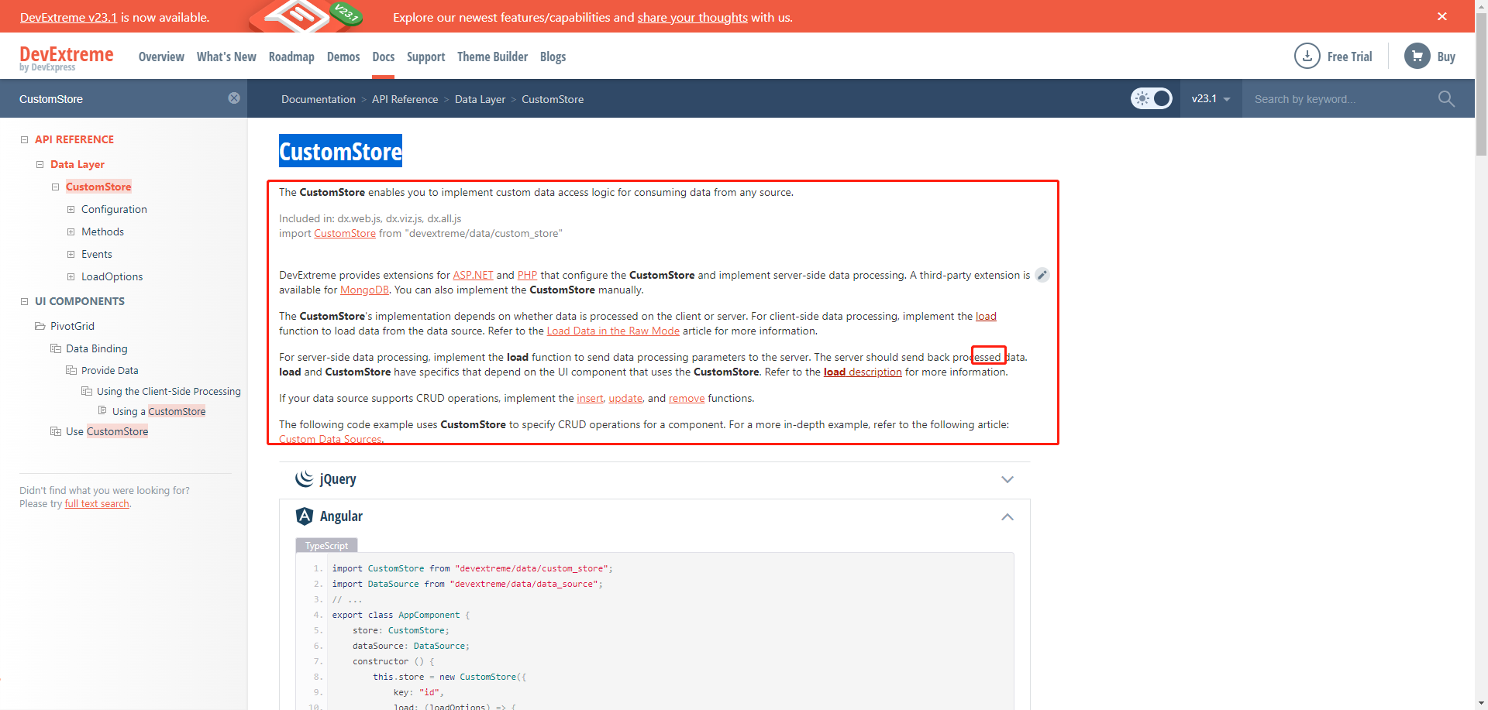Click the ASP.NET link

[x=473, y=275]
